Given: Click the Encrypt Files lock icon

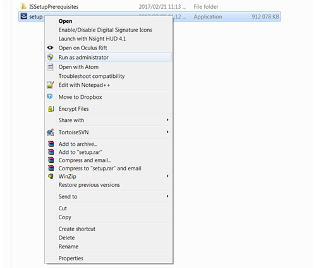Looking at the screenshot, I should pyautogui.click(x=51, y=109).
